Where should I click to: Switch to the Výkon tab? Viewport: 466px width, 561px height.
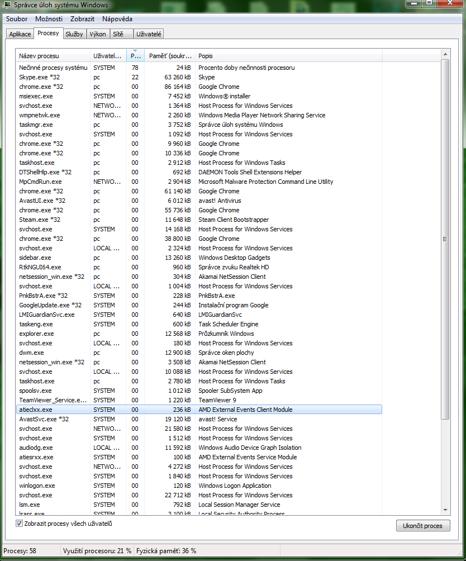(x=98, y=34)
